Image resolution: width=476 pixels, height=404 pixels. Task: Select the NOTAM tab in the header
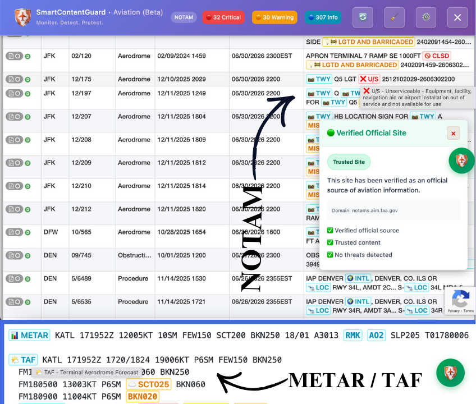184,17
